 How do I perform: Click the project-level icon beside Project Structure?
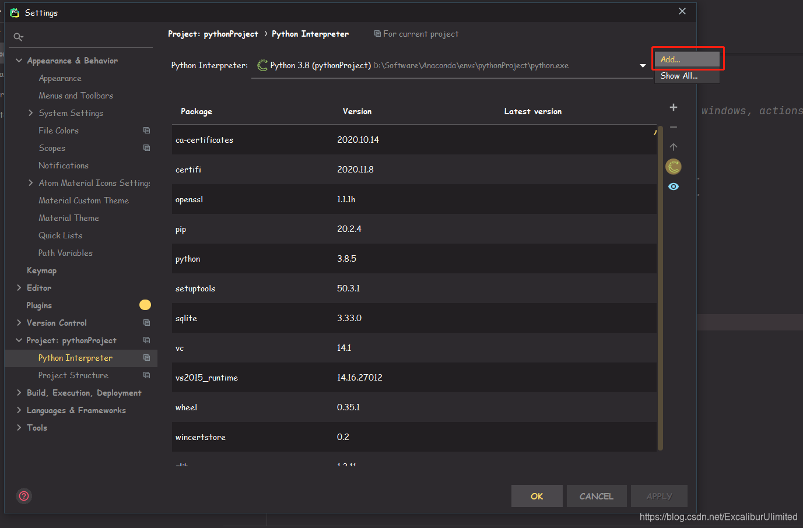tap(147, 375)
